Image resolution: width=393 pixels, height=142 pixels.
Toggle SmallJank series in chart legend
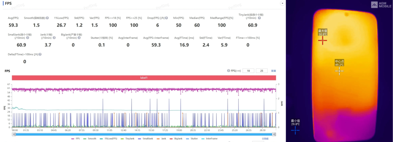pyautogui.click(x=145, y=138)
